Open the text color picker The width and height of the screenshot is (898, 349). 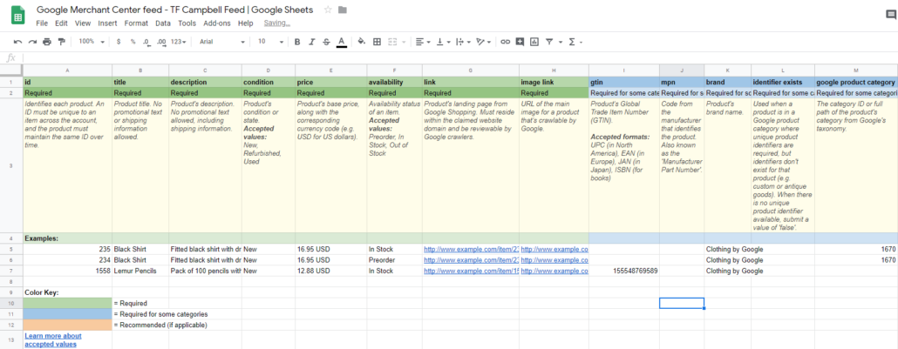[x=342, y=42]
